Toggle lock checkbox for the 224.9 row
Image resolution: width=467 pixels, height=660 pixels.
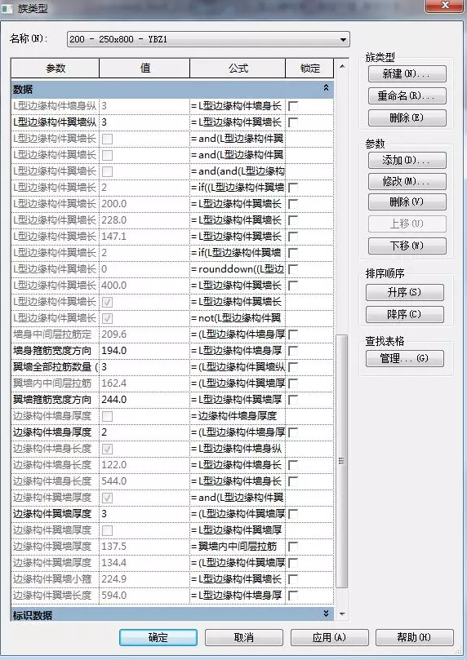(293, 578)
